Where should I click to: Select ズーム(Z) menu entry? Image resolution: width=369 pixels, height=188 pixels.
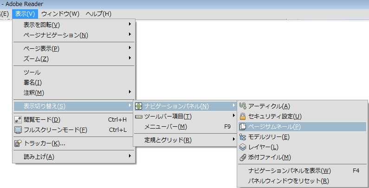74,59
